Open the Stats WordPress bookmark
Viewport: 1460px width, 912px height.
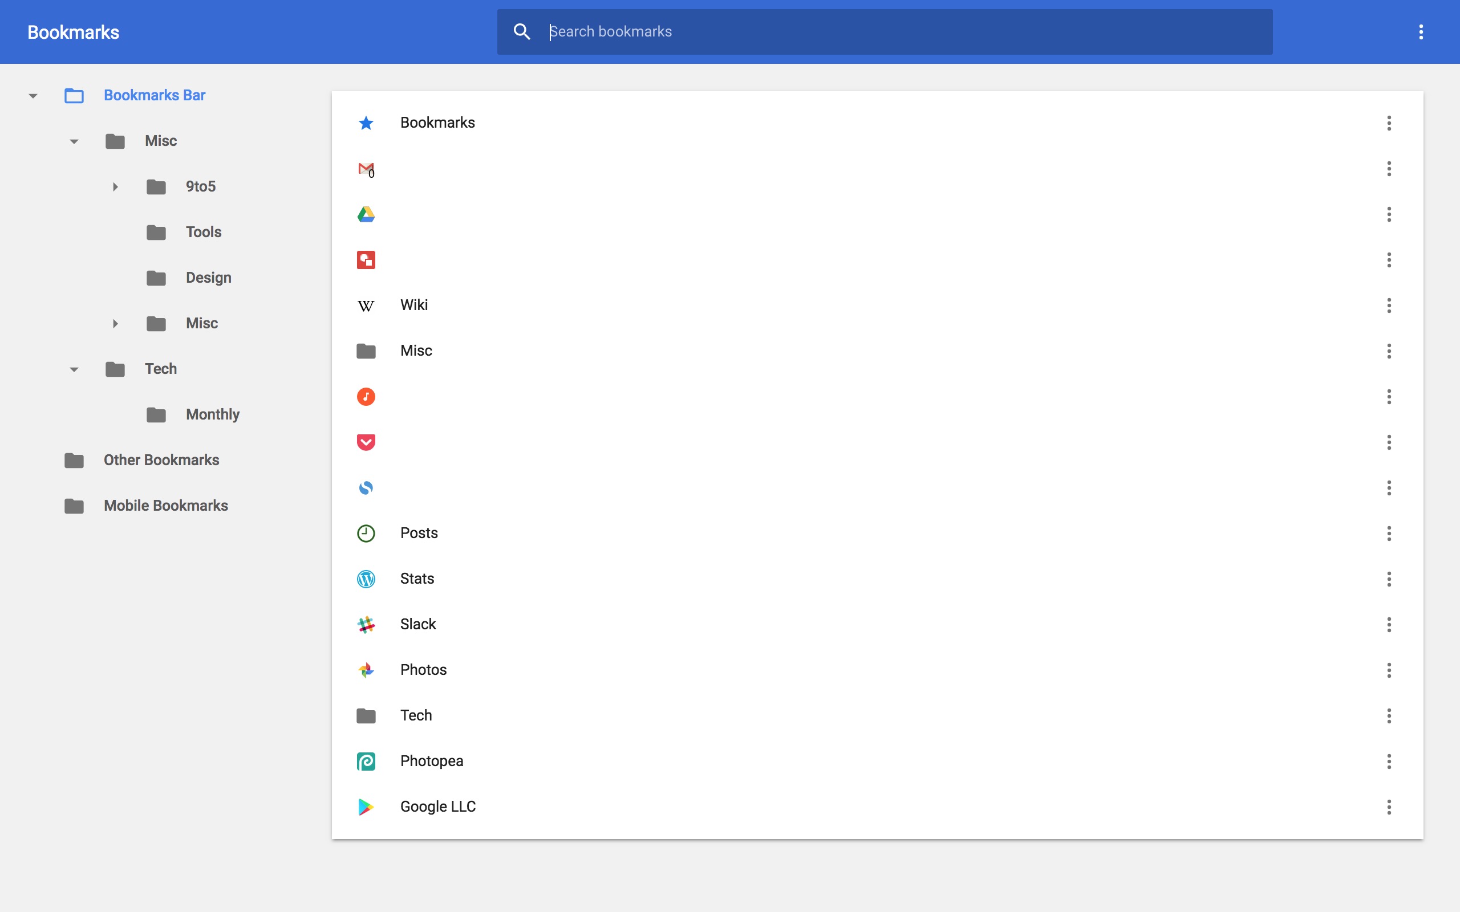pos(417,578)
